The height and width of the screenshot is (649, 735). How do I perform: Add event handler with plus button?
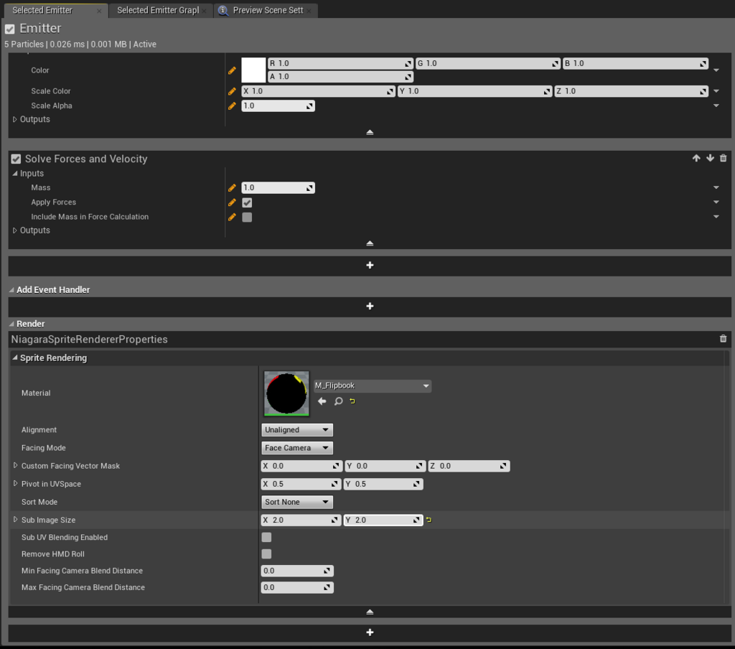tap(370, 307)
